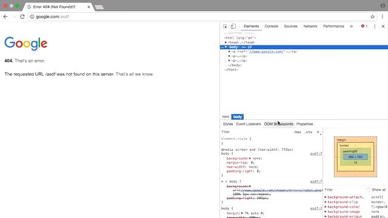View site information icon in address bar
Viewport: 388px width, 218px height.
32,16
